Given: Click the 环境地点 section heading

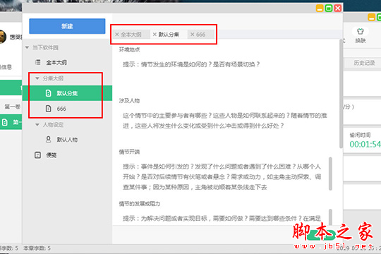Looking at the screenshot, I should click(x=129, y=49).
